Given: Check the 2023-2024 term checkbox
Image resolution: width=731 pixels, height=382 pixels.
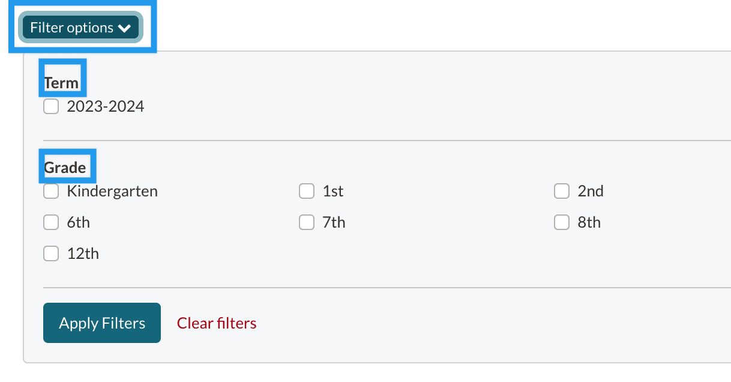Looking at the screenshot, I should point(51,107).
